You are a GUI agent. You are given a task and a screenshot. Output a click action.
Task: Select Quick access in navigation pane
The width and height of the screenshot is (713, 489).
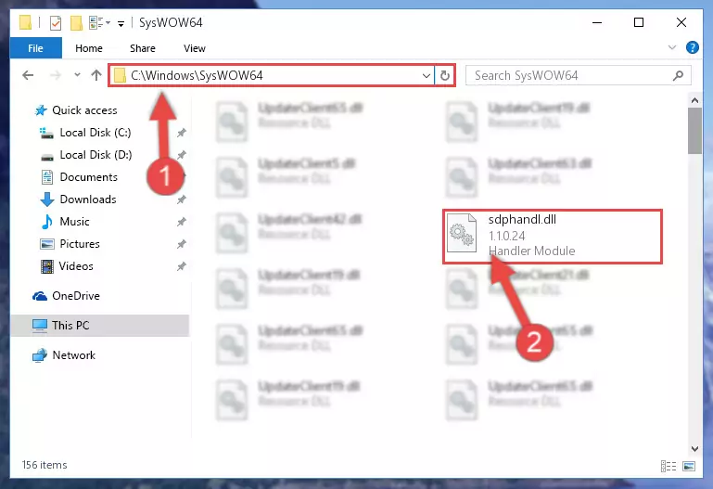click(x=84, y=110)
